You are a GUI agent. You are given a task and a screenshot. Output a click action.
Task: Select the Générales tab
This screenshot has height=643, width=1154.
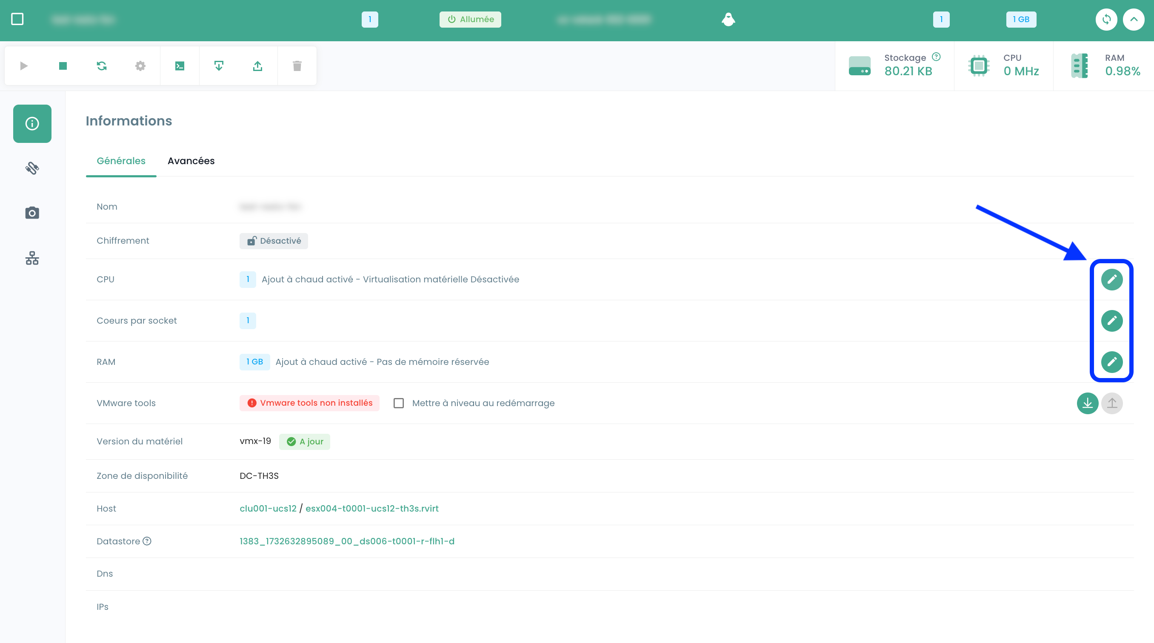121,161
